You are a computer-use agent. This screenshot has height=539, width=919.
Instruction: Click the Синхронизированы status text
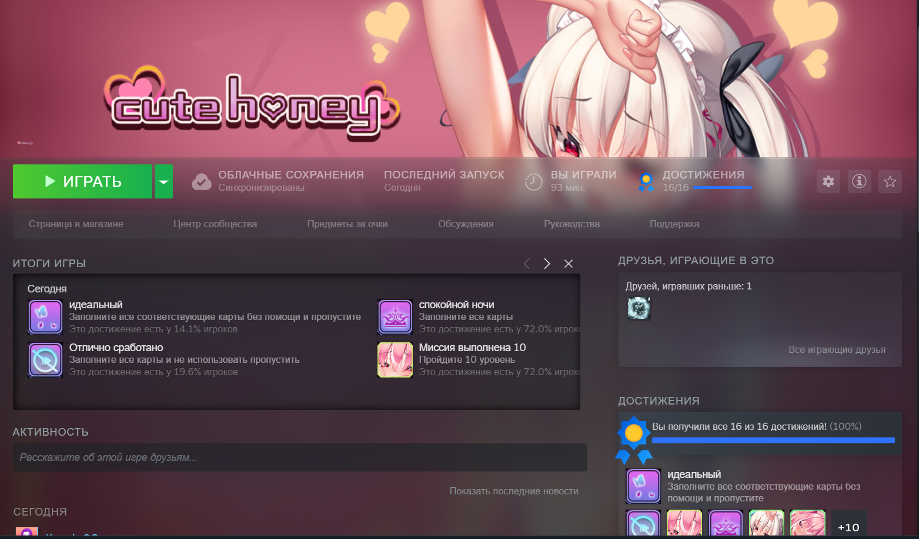(262, 188)
